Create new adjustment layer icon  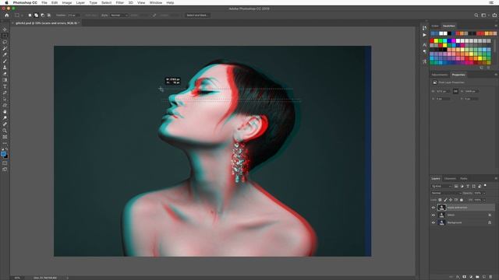[471, 277]
